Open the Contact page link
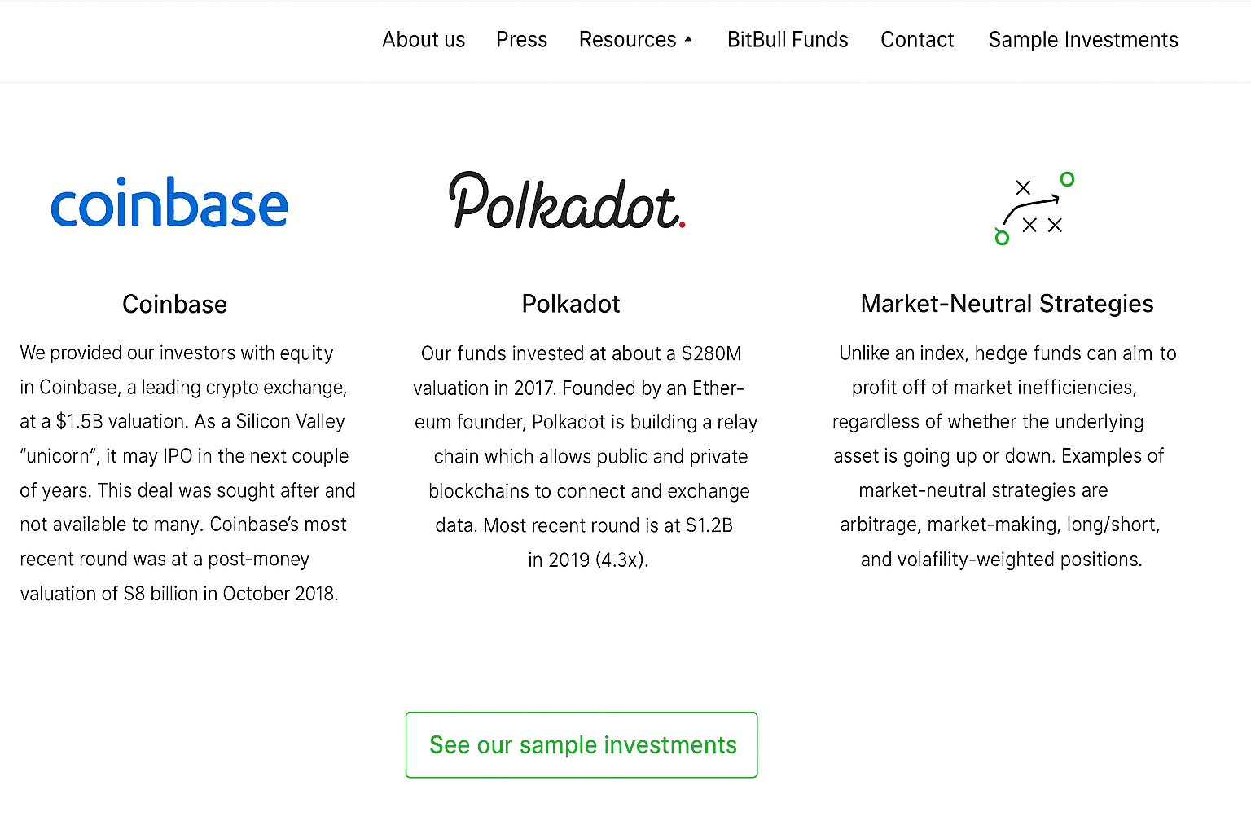Viewport: 1251px width, 834px height. point(917,39)
